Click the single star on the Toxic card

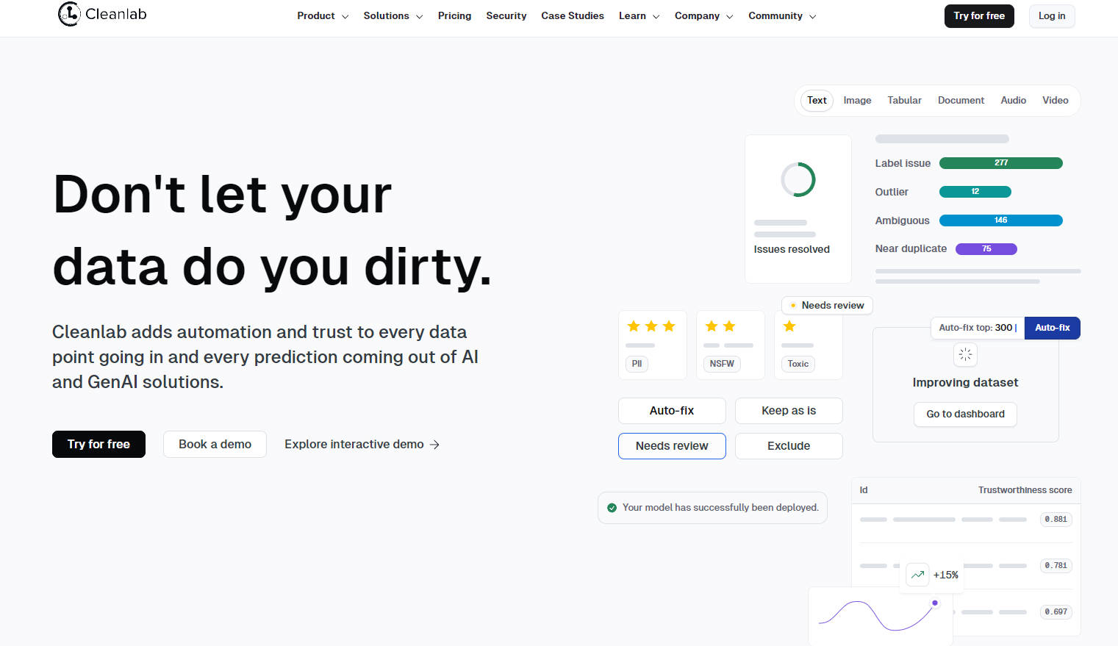(x=789, y=326)
